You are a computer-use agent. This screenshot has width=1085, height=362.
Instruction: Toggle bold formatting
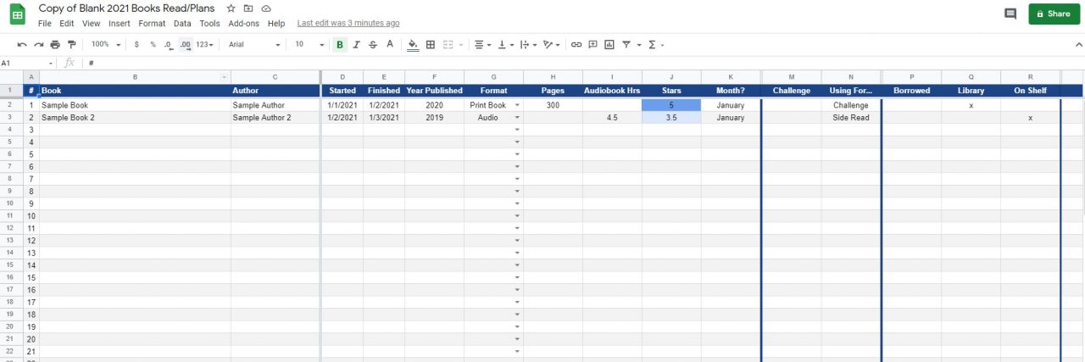(x=340, y=44)
